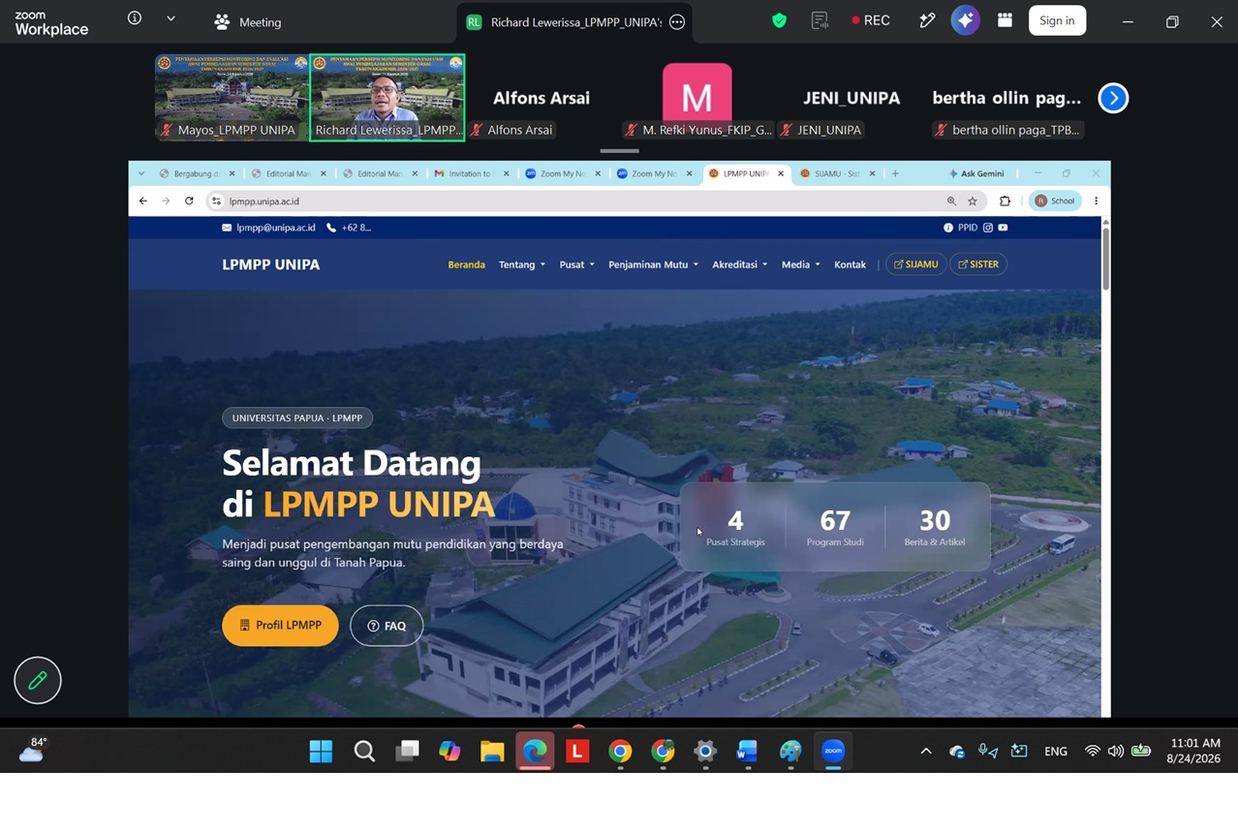1238x832 pixels.
Task: Click the Ask Gemini button
Action: 976,173
